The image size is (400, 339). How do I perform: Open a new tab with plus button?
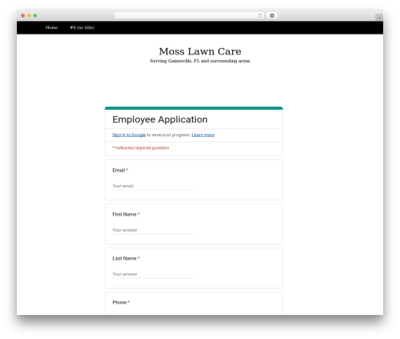[379, 18]
